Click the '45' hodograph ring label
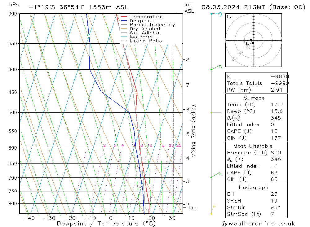This screenshot has width=310, height=227. [x=234, y=59]
